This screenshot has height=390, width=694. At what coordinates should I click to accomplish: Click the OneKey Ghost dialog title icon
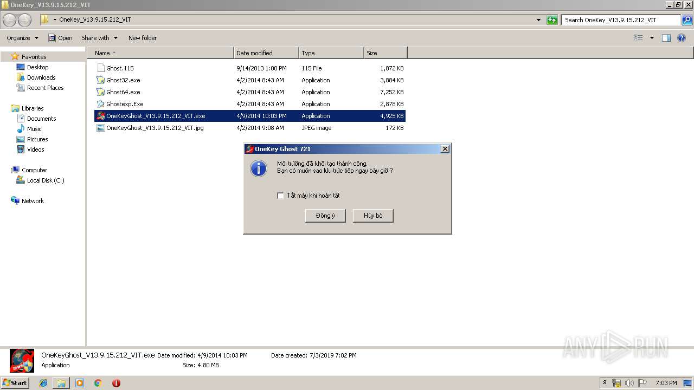click(249, 149)
